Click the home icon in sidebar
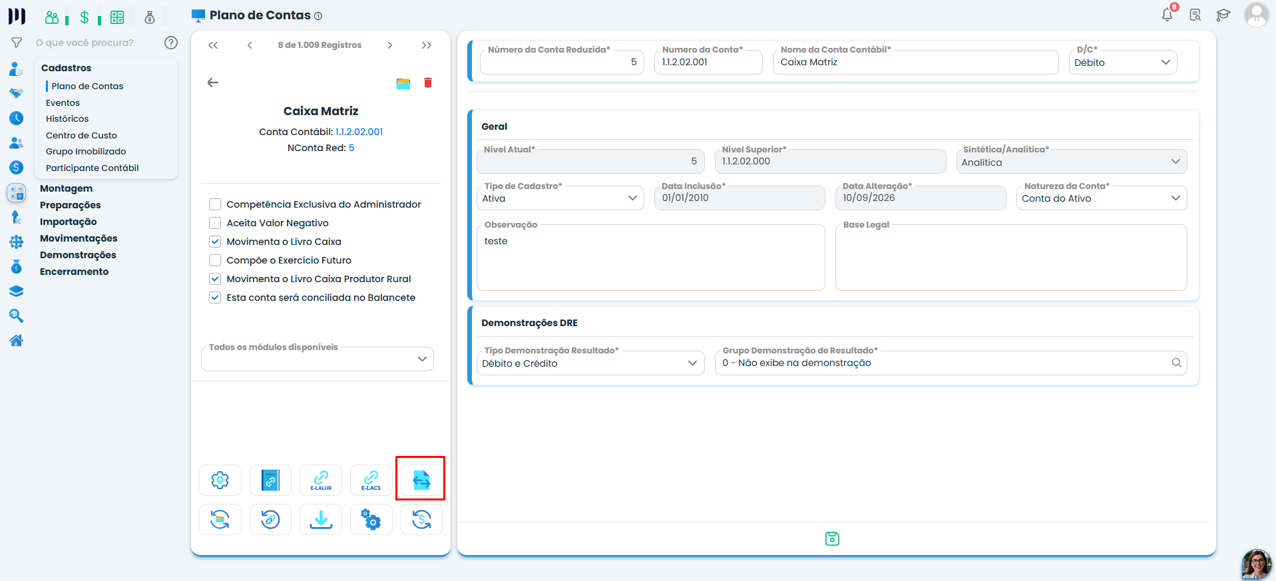The height and width of the screenshot is (581, 1276). coord(17,340)
